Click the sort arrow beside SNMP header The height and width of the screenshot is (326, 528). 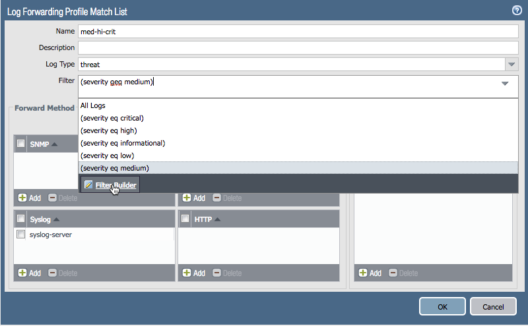pos(55,144)
